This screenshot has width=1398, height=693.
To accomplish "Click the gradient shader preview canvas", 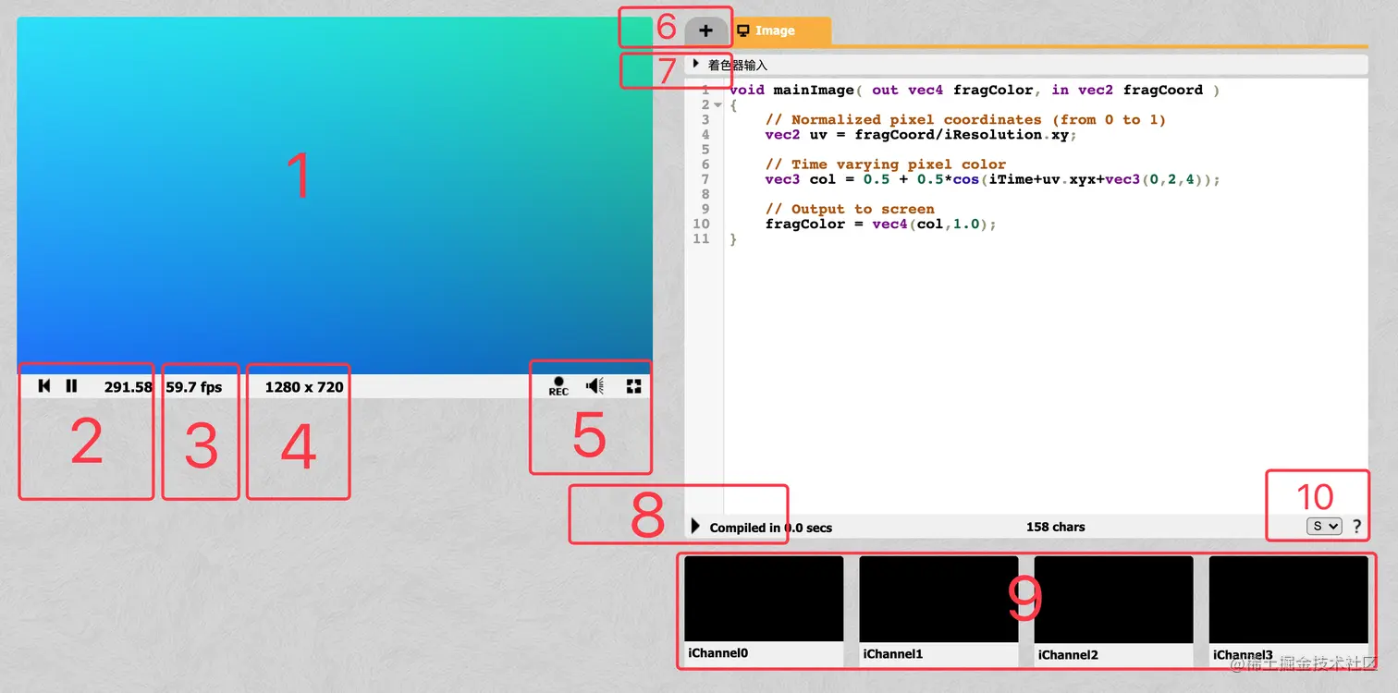I will pos(335,195).
